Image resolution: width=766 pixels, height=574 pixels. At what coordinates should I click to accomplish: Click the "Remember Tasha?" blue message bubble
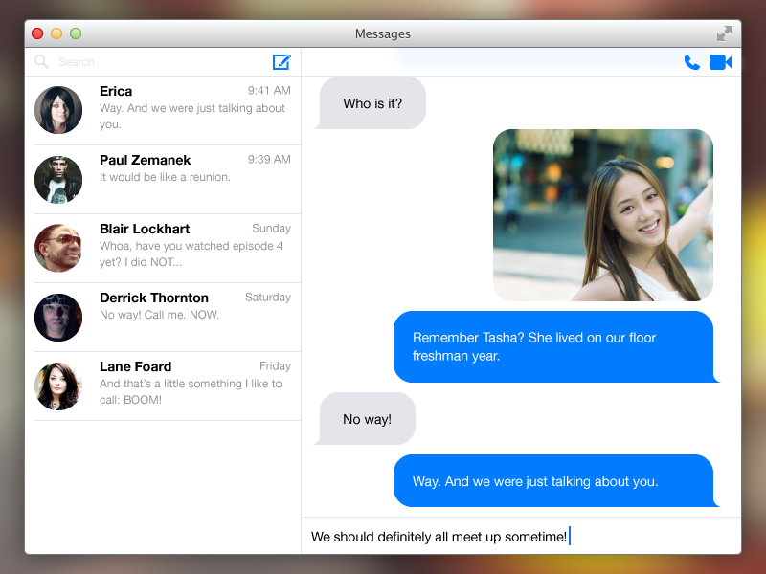pyautogui.click(x=553, y=346)
